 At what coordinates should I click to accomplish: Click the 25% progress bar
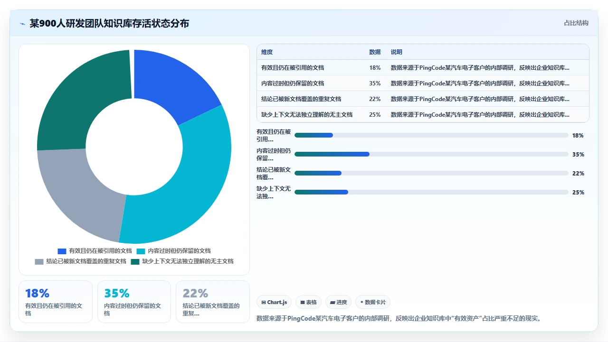(431, 192)
